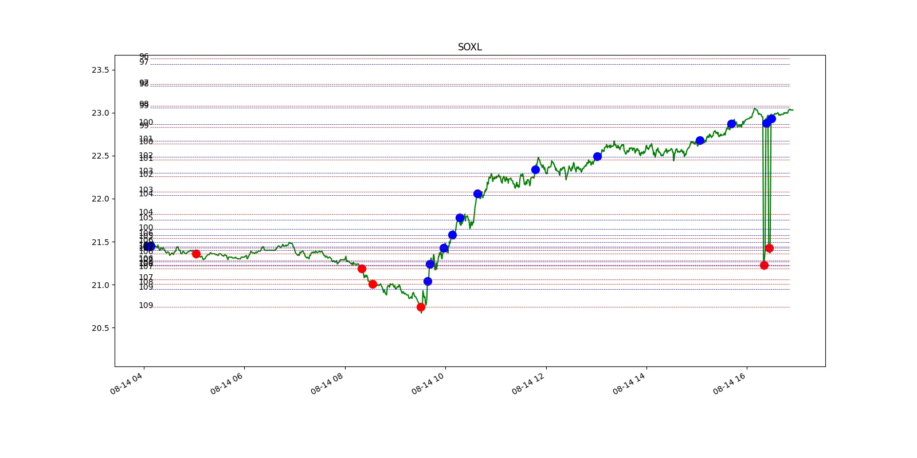Click the red marker at price 21.0

(373, 284)
